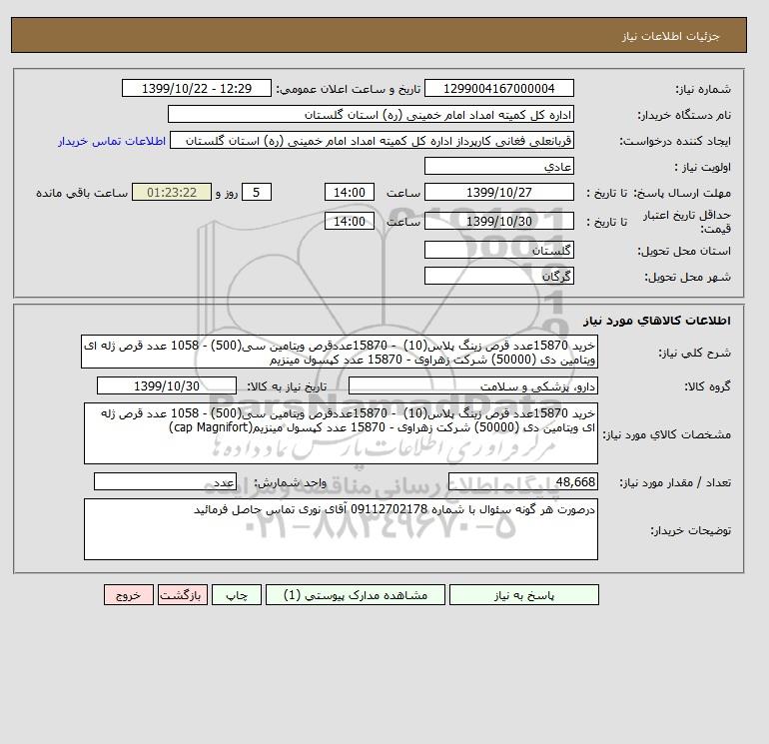Click item specifications box mentioning cap Magnifort
This screenshot has width=769, height=744.
click(x=341, y=433)
